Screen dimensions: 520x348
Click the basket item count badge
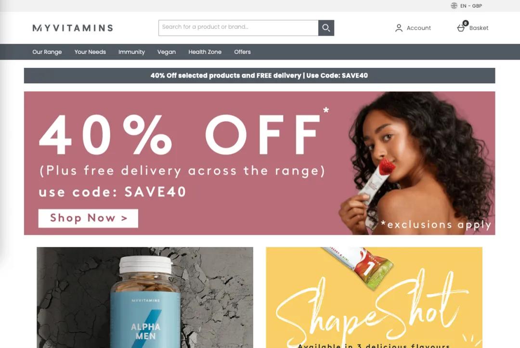click(x=466, y=23)
